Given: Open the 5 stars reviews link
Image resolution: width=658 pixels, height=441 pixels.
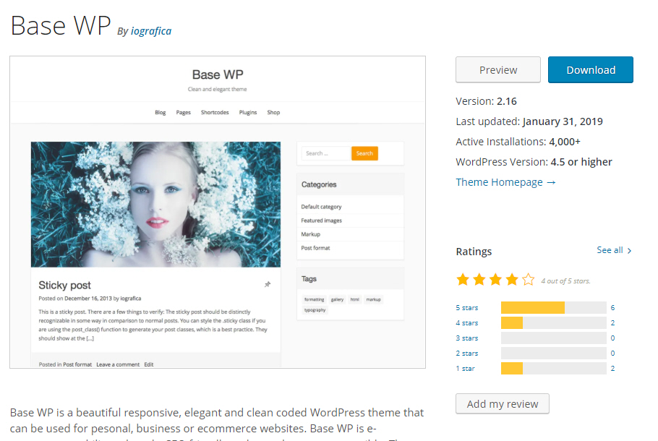Looking at the screenshot, I should click(467, 307).
